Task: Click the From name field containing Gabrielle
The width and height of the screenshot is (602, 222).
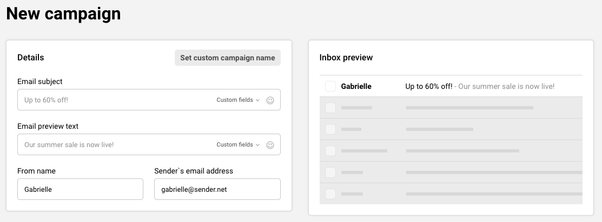Action: tap(80, 190)
